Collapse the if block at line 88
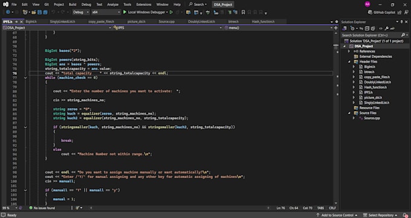The width and height of the screenshot is (411, 218). [25, 127]
